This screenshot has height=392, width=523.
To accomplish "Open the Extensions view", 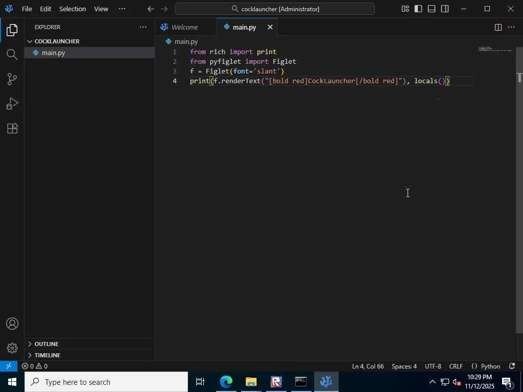I will point(12,128).
